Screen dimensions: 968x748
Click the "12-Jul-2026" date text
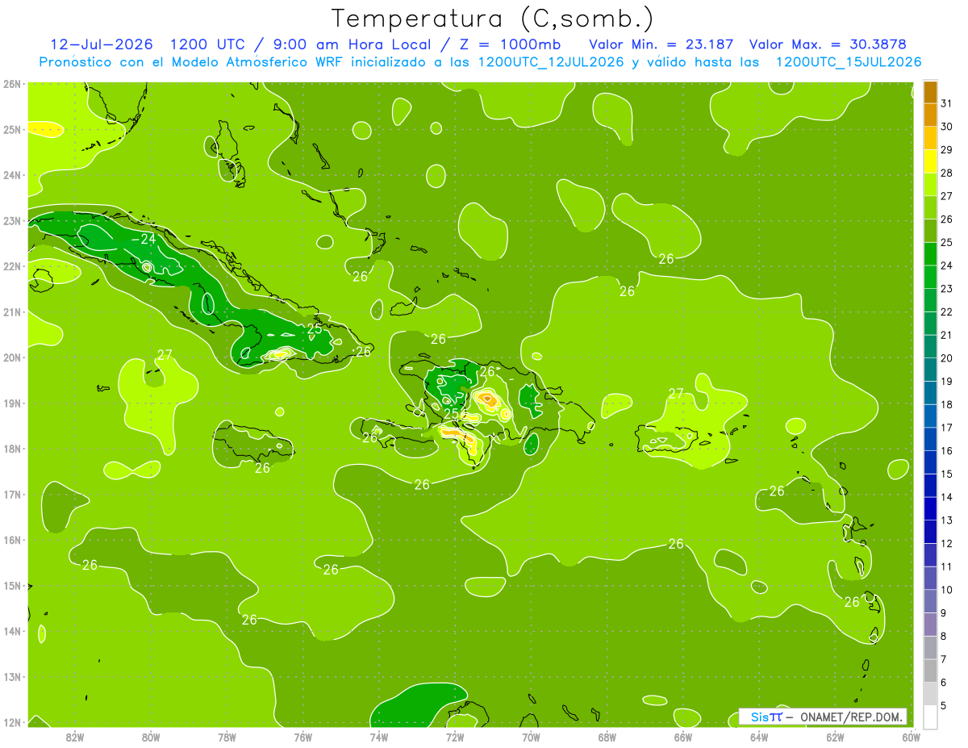pos(102,44)
